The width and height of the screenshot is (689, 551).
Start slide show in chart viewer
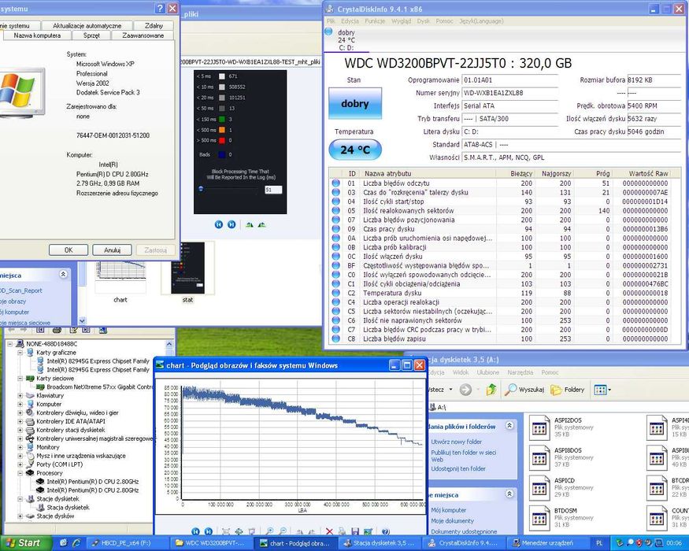252,531
